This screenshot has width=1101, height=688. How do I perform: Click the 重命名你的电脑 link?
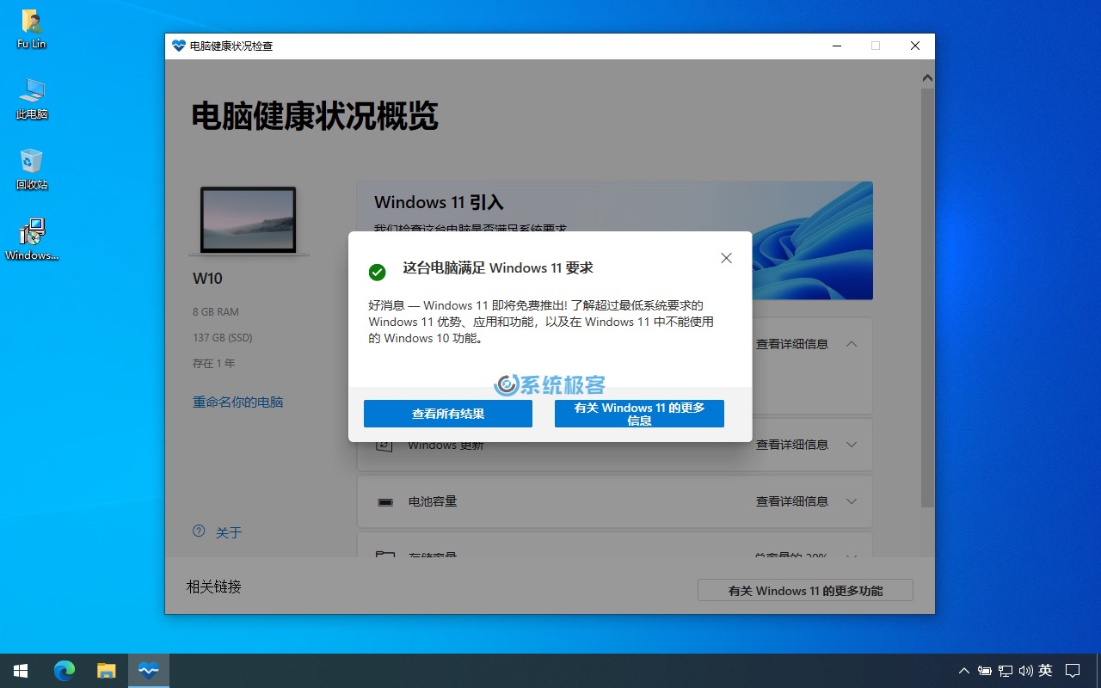point(238,402)
